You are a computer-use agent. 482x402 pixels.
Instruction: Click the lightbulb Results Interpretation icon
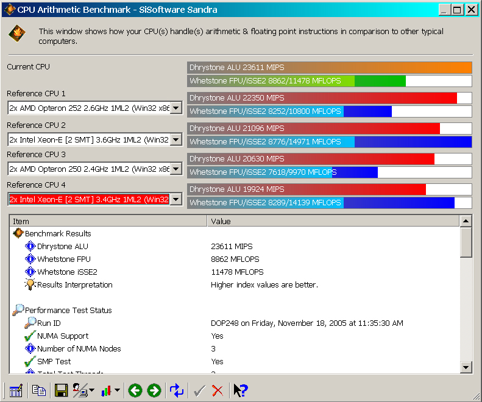(30, 284)
